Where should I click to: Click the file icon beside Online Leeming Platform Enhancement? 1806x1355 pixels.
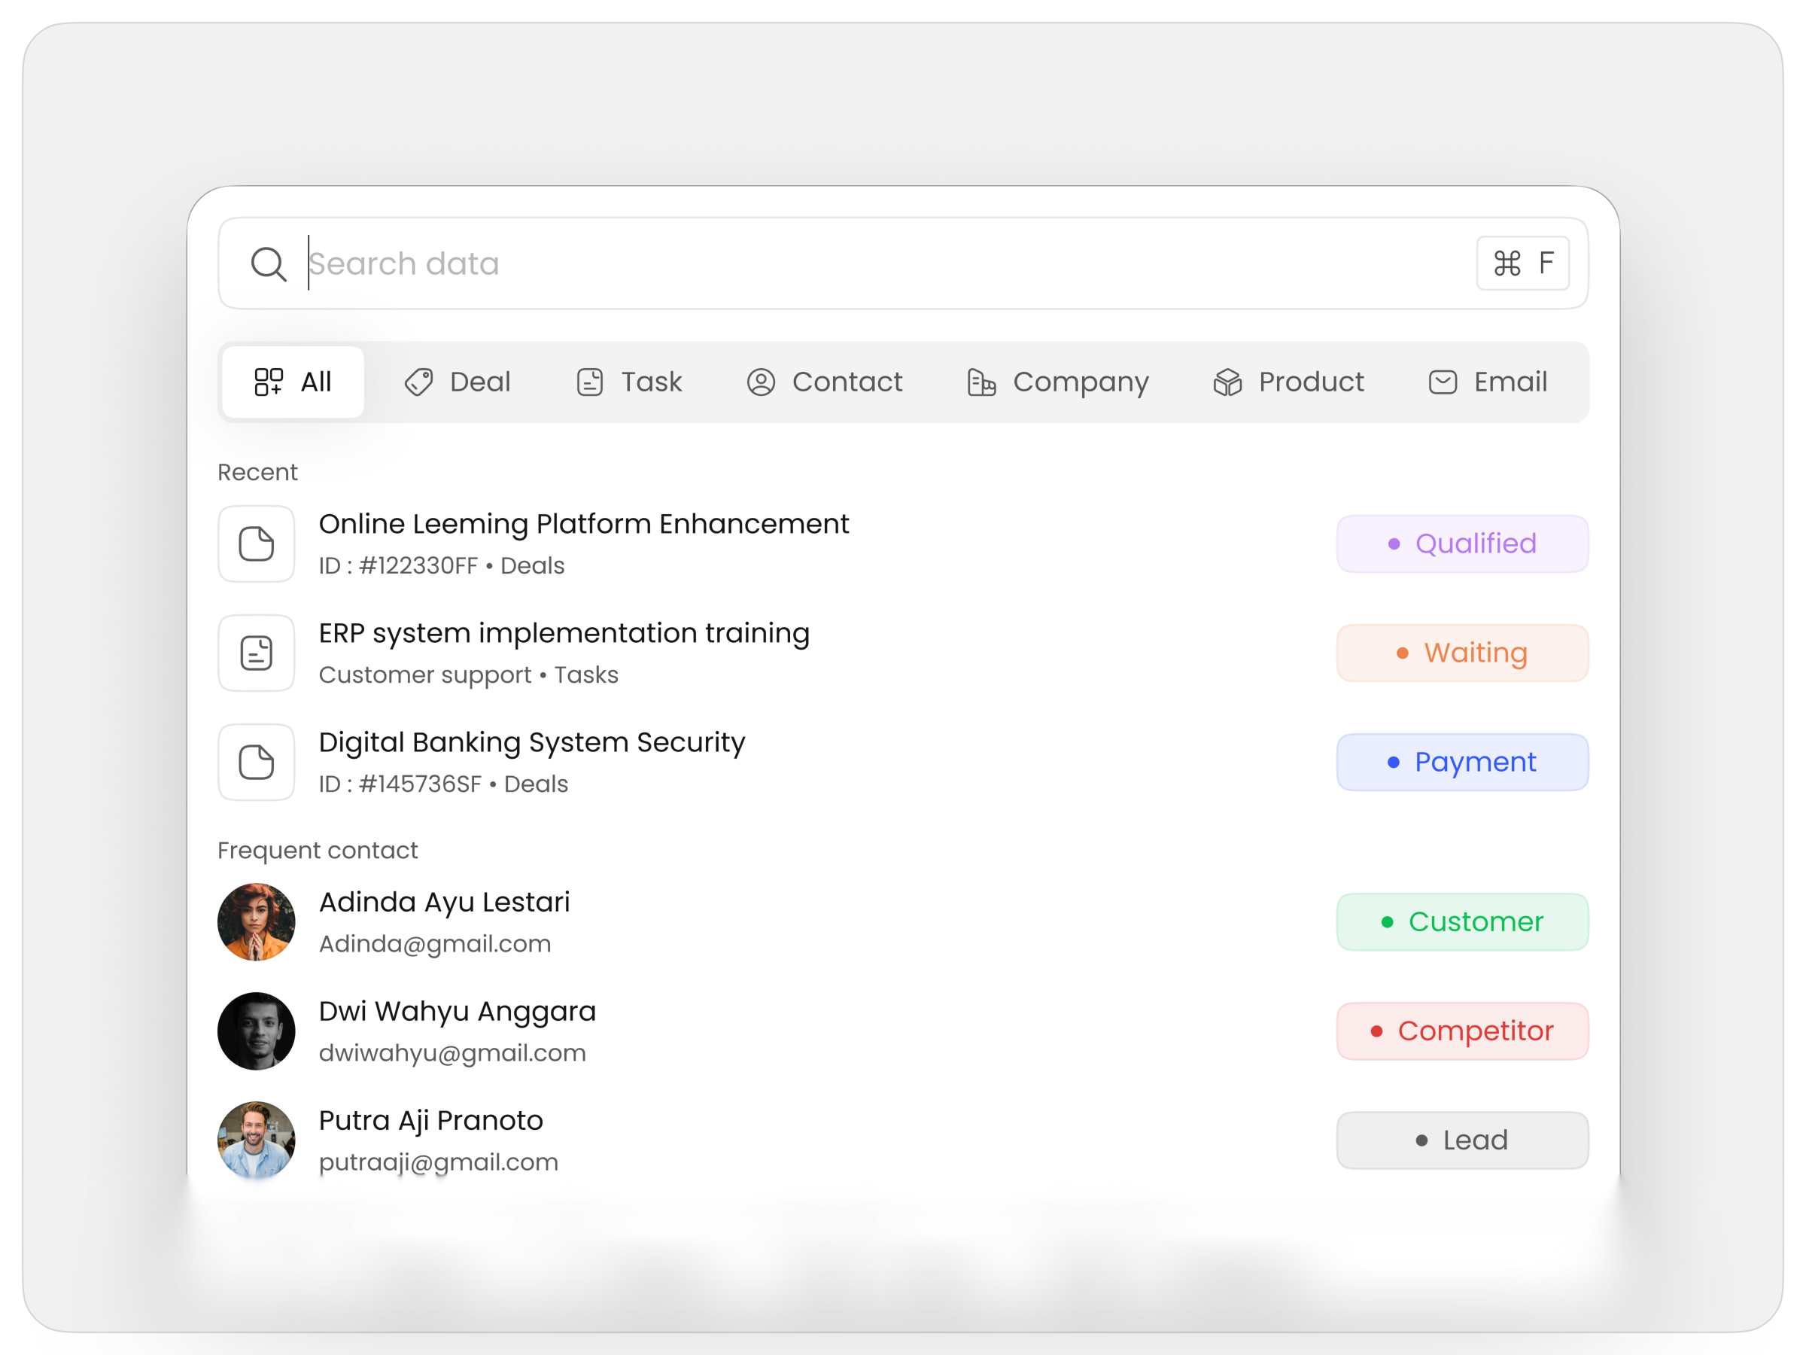coord(256,544)
